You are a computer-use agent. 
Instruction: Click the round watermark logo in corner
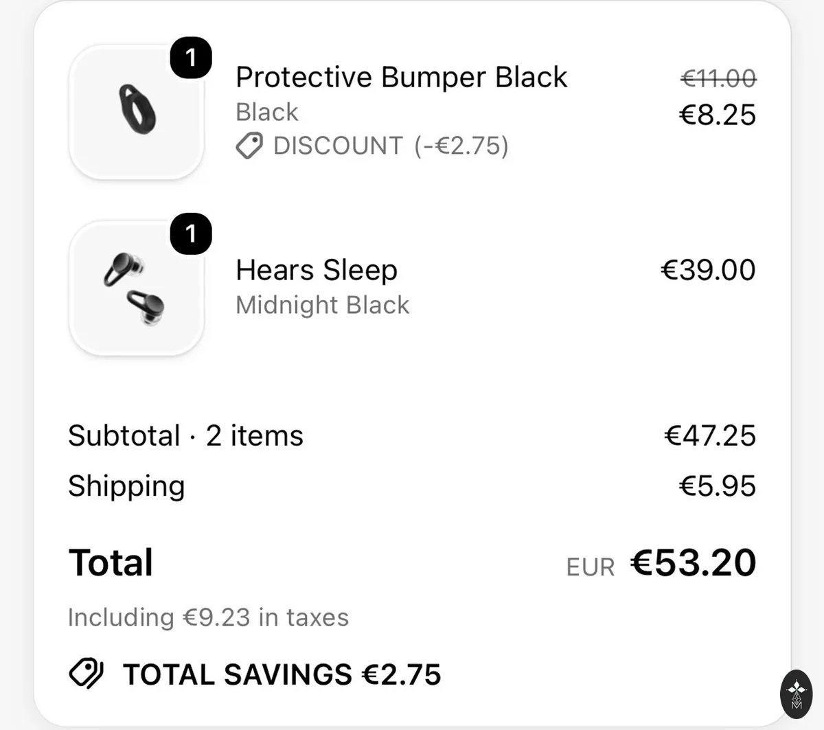tap(797, 694)
